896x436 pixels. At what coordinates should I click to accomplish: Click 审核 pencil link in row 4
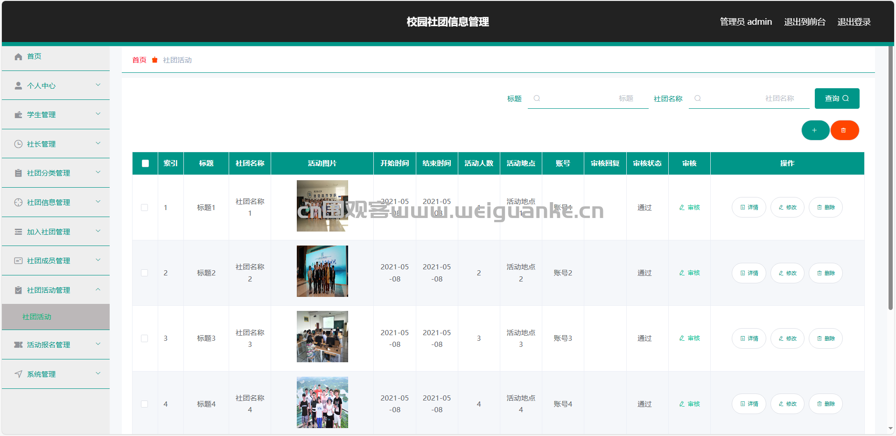click(x=689, y=404)
